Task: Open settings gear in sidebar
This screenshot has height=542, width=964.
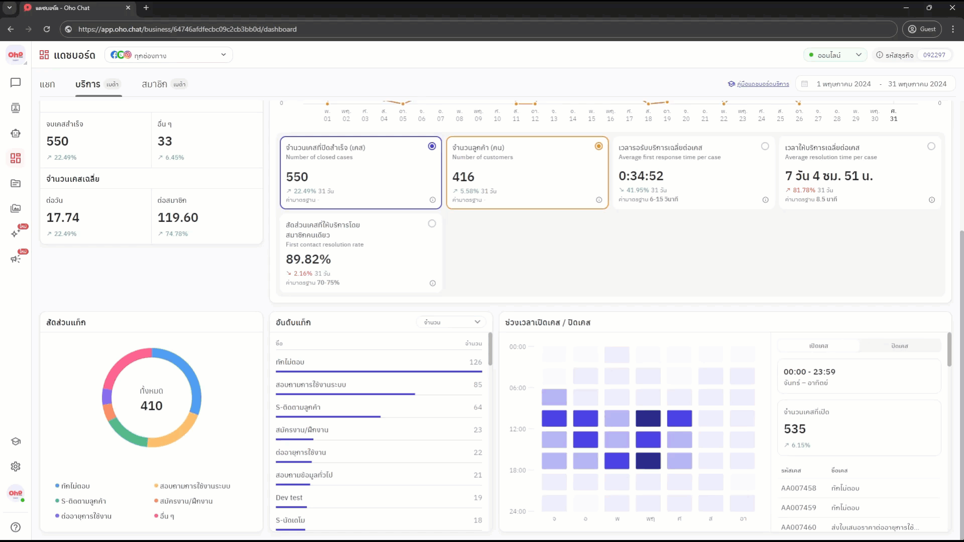Action: (16, 466)
